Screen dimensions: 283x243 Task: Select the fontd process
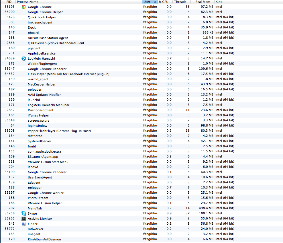click(x=141, y=146)
